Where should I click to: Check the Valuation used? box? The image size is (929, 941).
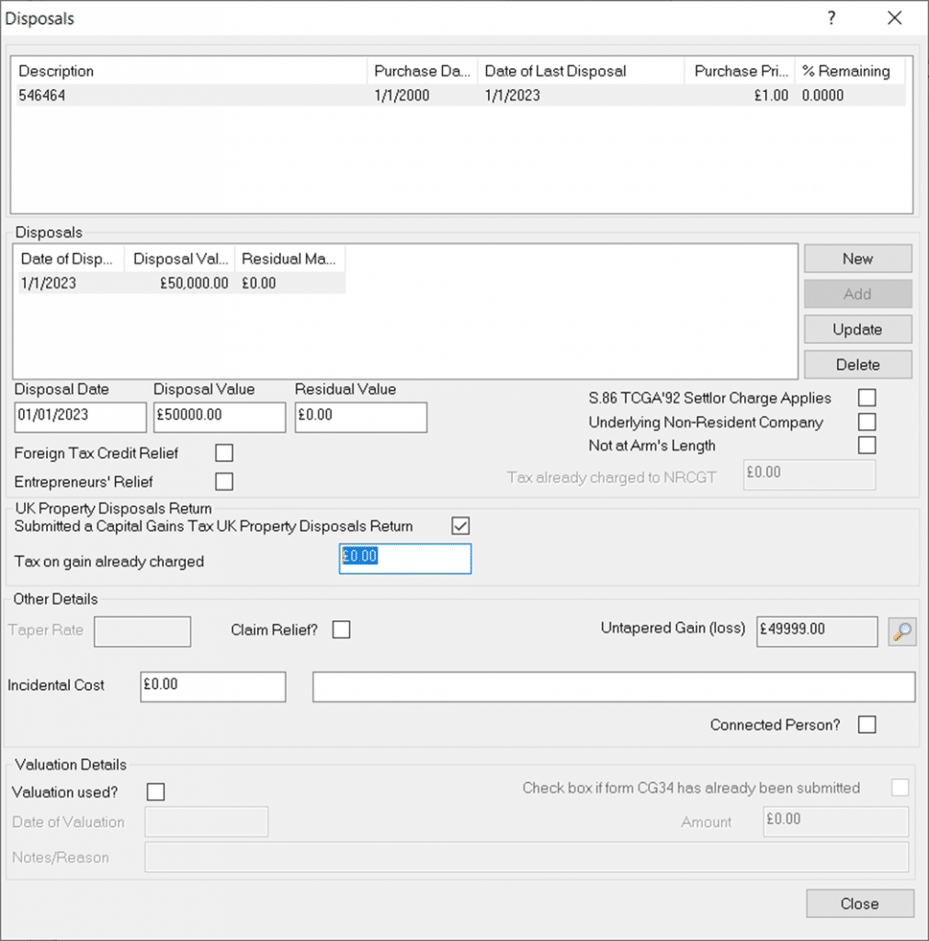(x=155, y=792)
